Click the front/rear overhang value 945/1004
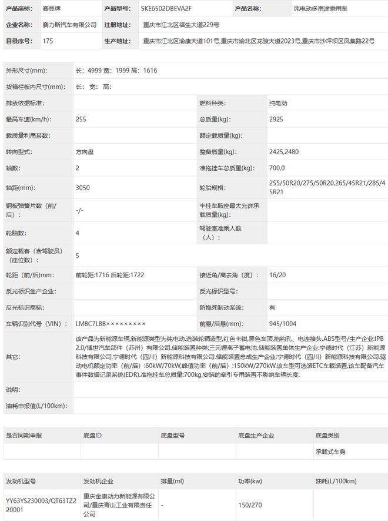 tap(283, 324)
